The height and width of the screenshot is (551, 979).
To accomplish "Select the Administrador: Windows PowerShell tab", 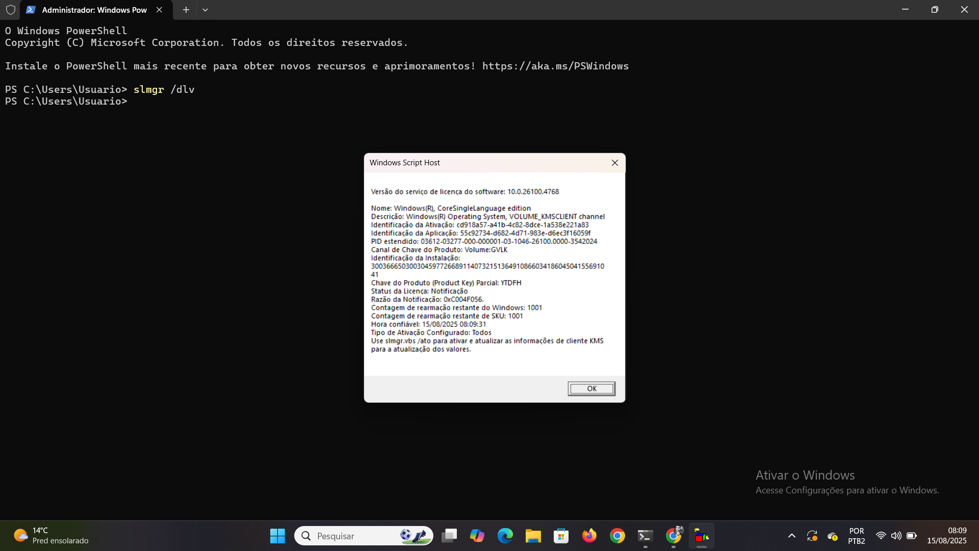I will click(96, 10).
